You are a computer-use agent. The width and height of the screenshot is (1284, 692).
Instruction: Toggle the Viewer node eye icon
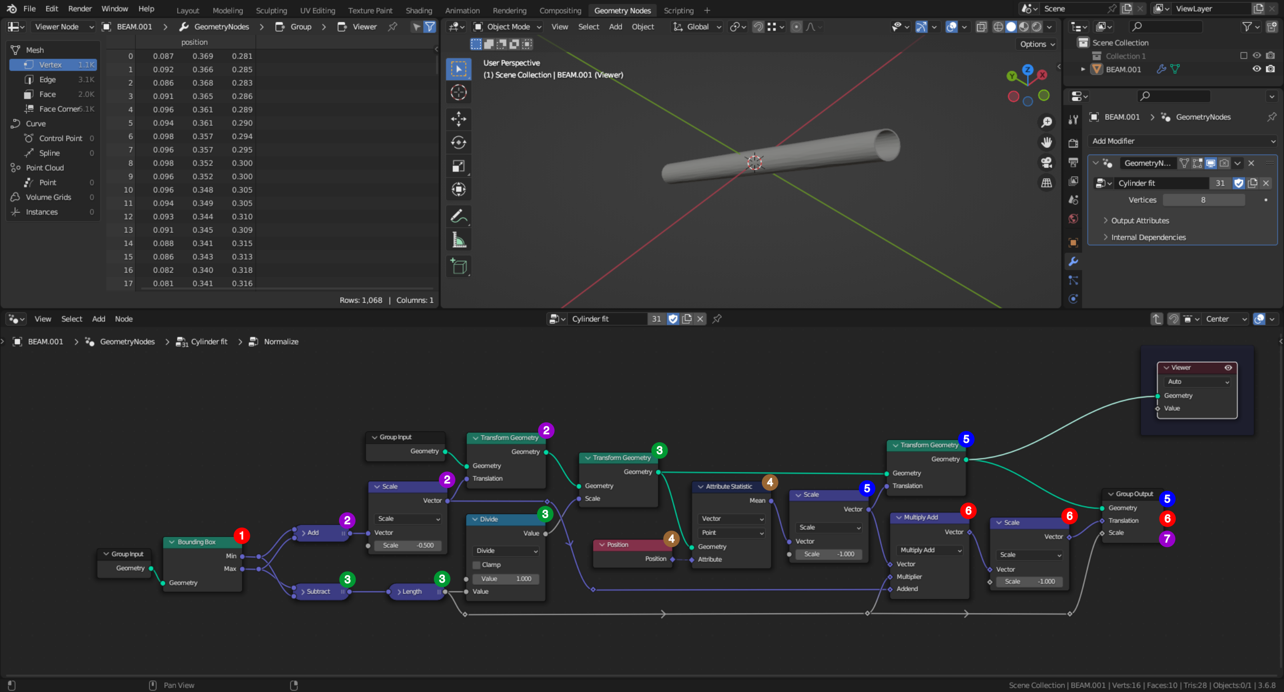(x=1228, y=368)
